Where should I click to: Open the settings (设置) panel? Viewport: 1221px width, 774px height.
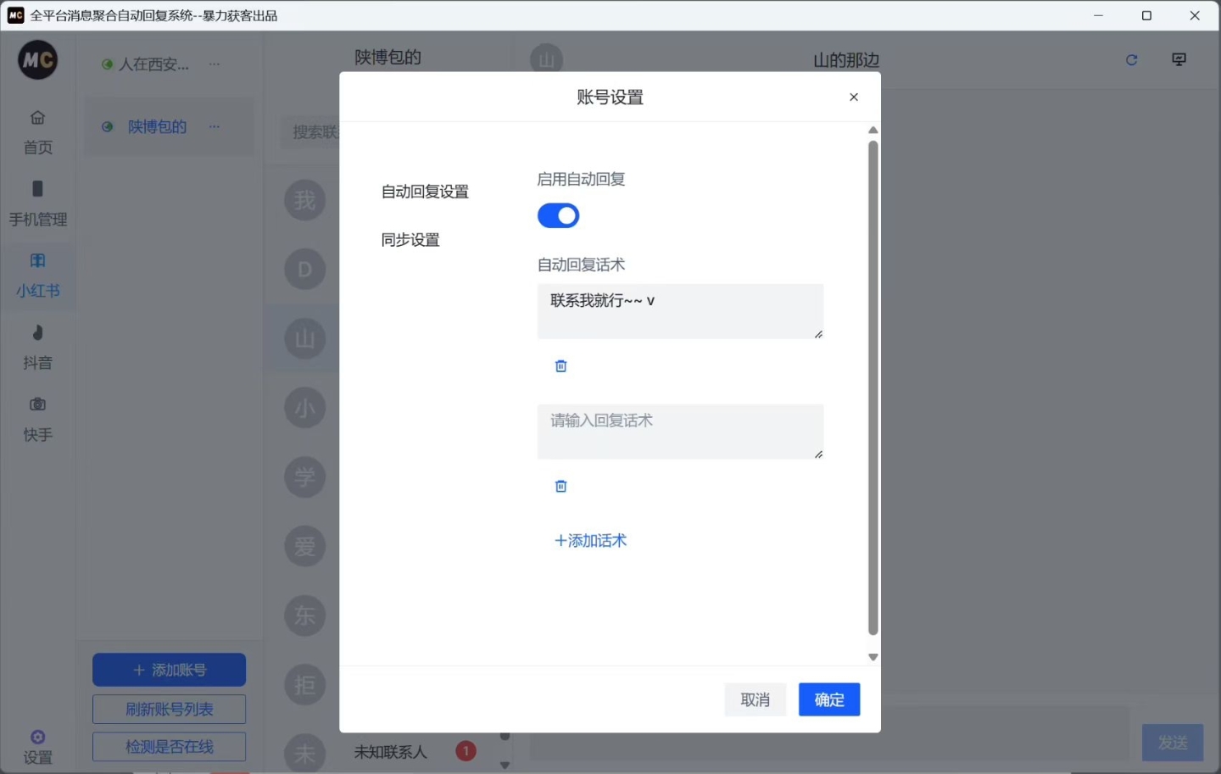(x=37, y=743)
